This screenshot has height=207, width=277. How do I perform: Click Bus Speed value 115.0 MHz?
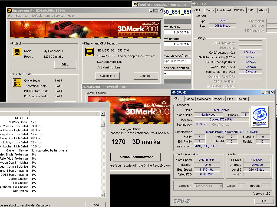[x=207, y=170]
